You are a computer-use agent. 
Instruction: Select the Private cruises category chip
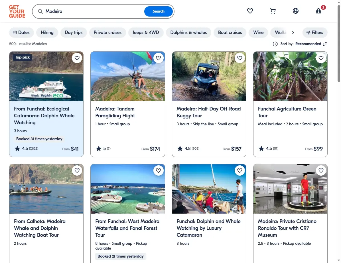(108, 33)
